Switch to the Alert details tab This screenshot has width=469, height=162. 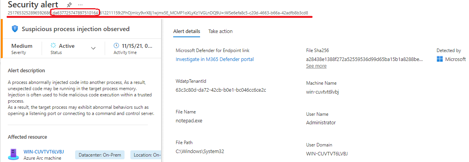[186, 31]
